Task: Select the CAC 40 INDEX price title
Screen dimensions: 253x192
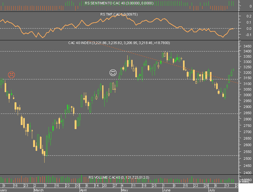Action: point(119,43)
